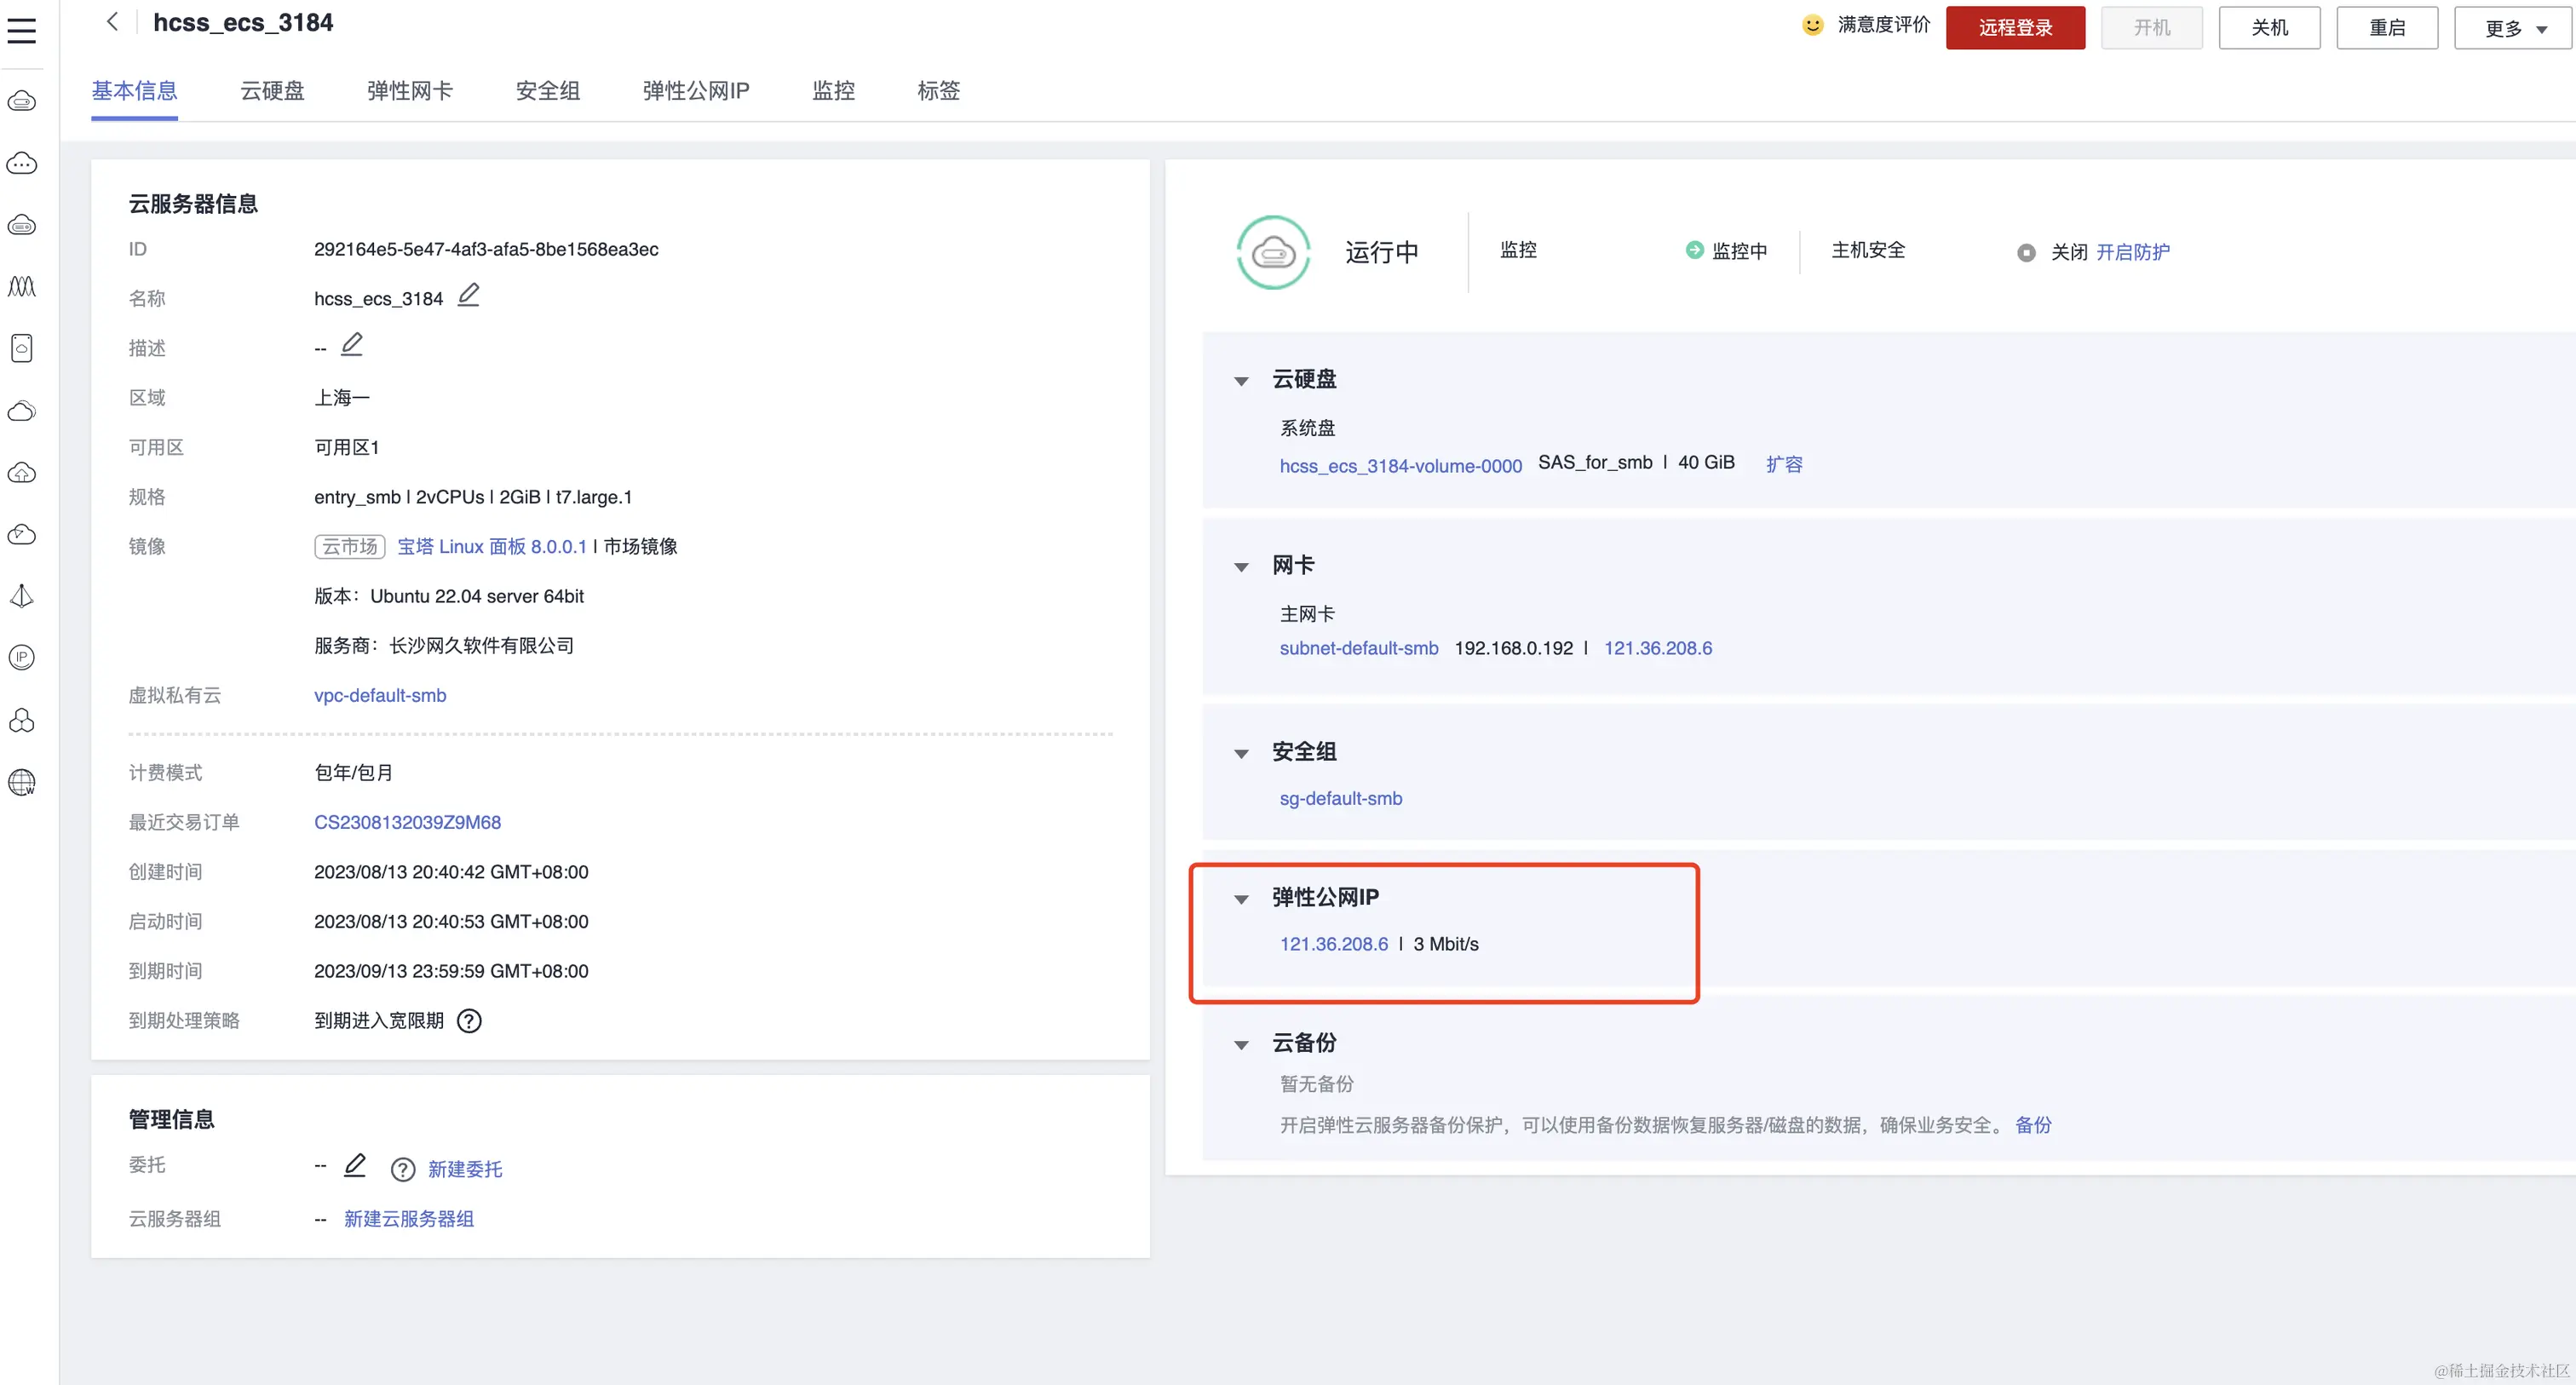
Task: Open the hamburger menu at top left
Action: [x=22, y=30]
